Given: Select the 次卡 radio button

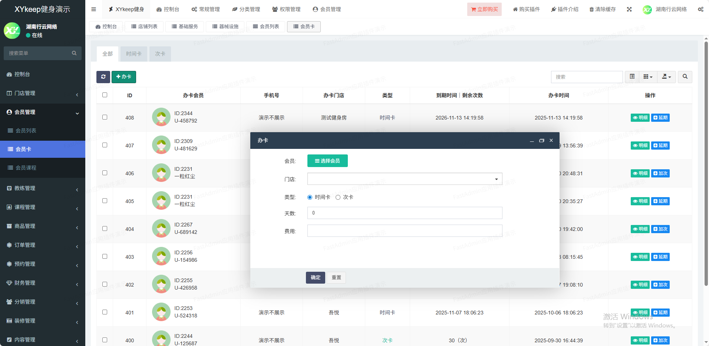Looking at the screenshot, I should pyautogui.click(x=338, y=198).
